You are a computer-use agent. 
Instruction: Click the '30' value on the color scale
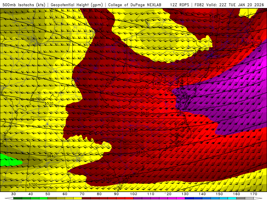tap(13, 194)
